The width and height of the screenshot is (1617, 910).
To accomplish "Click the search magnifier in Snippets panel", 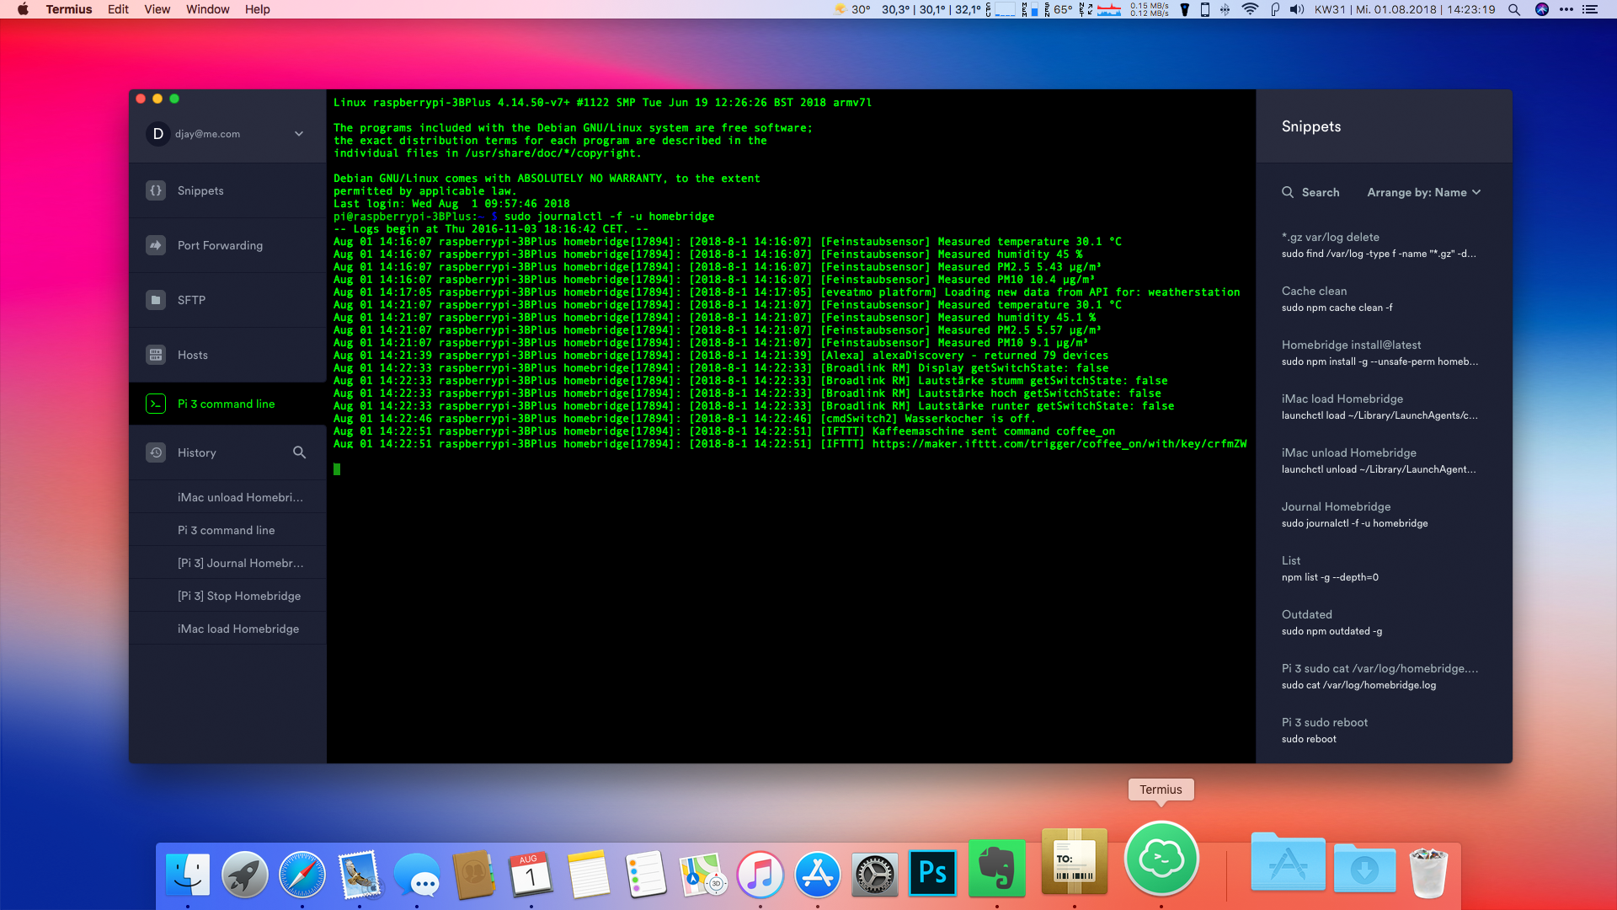I will (1288, 192).
